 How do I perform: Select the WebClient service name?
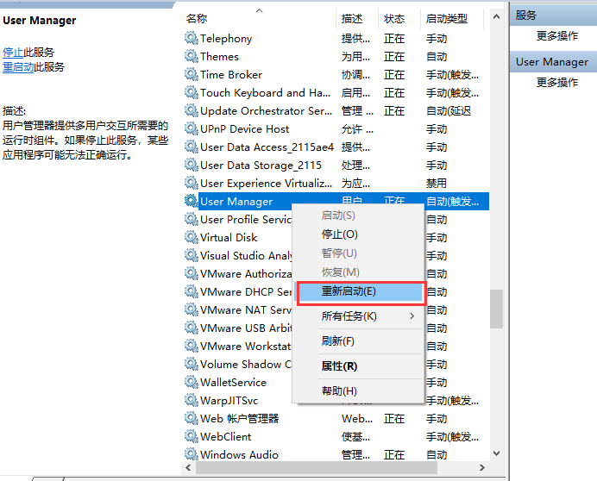pyautogui.click(x=226, y=436)
